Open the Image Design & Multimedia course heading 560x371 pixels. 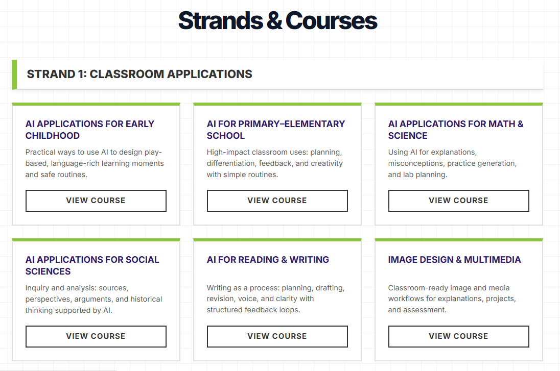454,260
